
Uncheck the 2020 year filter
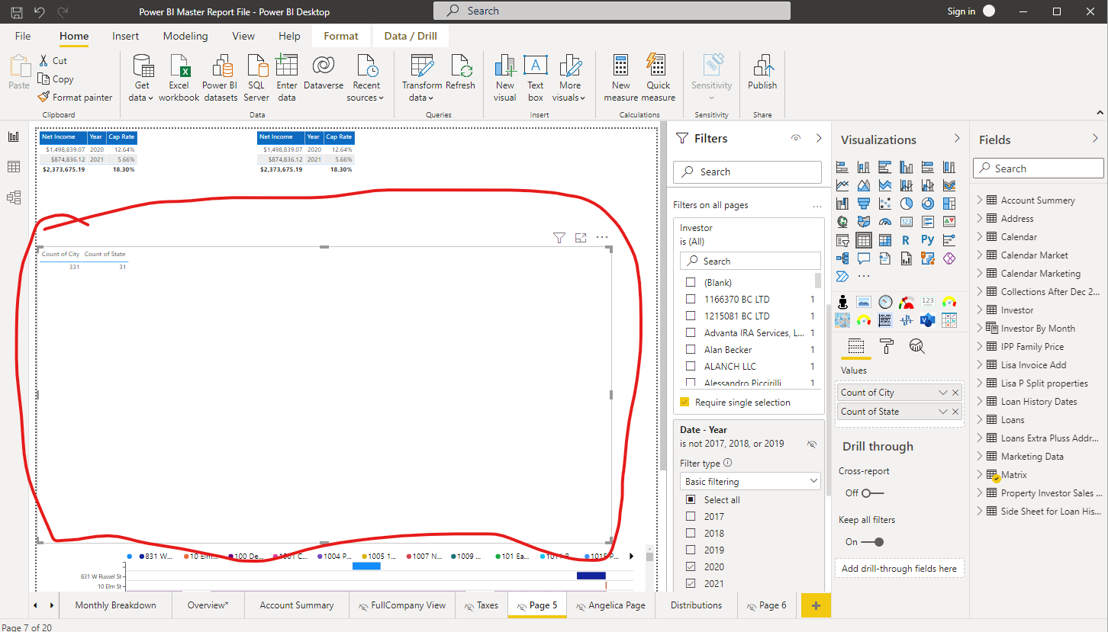click(x=691, y=566)
